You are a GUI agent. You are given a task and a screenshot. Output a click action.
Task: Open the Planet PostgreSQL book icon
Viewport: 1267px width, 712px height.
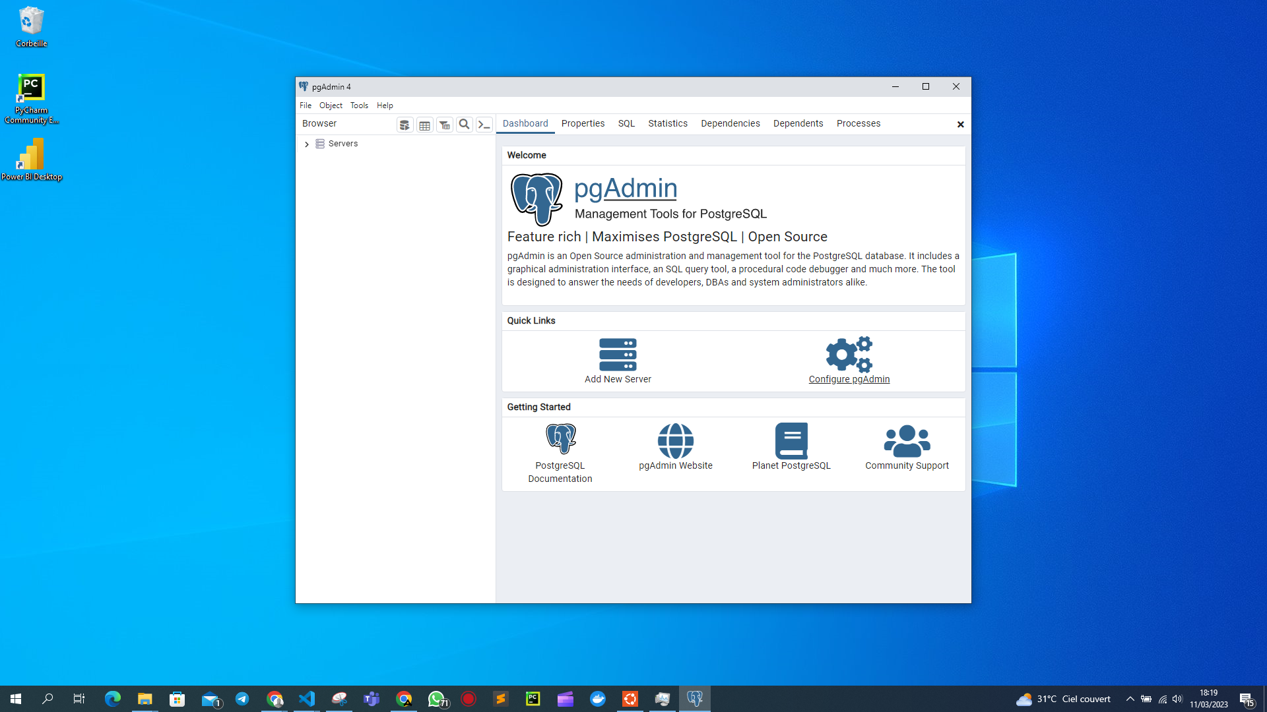coord(791,440)
